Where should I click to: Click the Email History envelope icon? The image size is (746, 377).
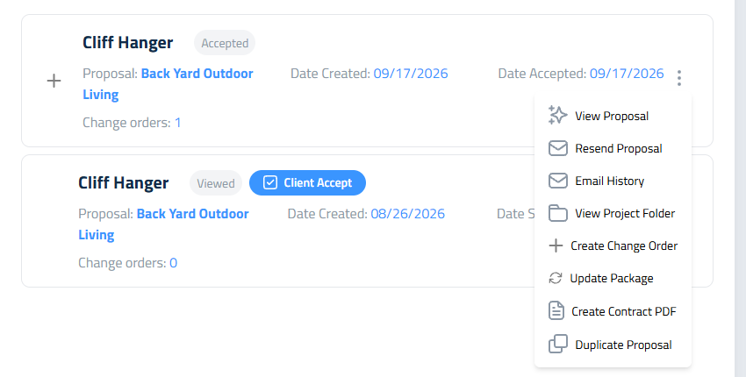click(557, 181)
